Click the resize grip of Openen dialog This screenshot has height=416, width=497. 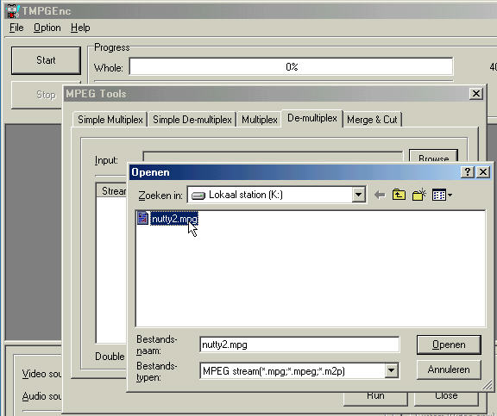point(488,386)
